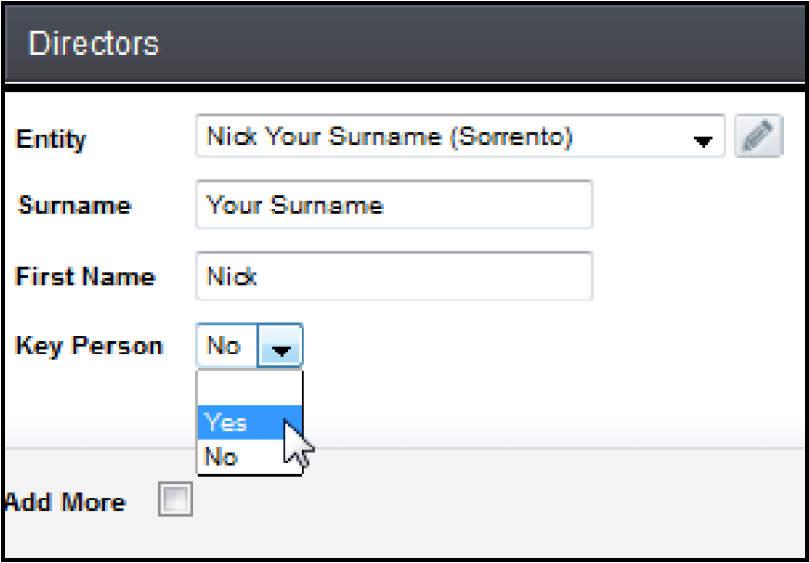This screenshot has height=563, width=809.
Task: Click into the Surname text field
Action: pyautogui.click(x=394, y=206)
